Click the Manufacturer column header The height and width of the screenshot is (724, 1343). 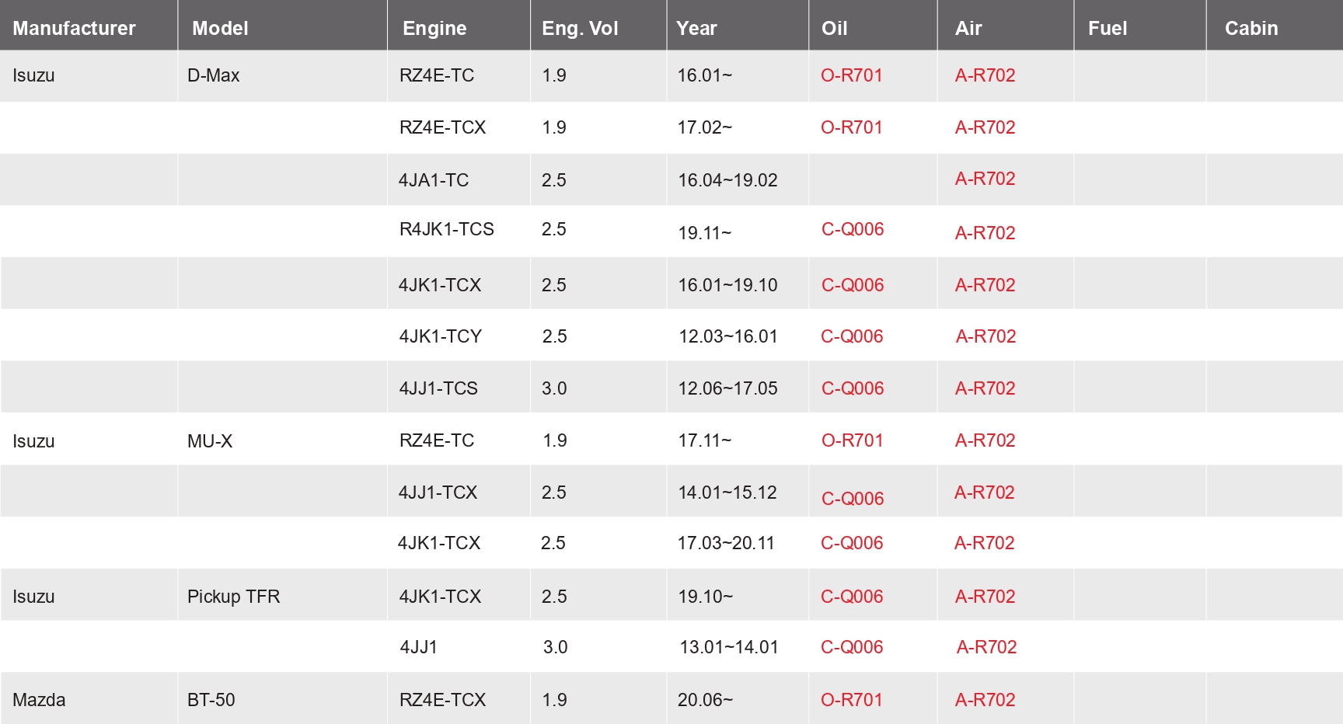(x=74, y=28)
